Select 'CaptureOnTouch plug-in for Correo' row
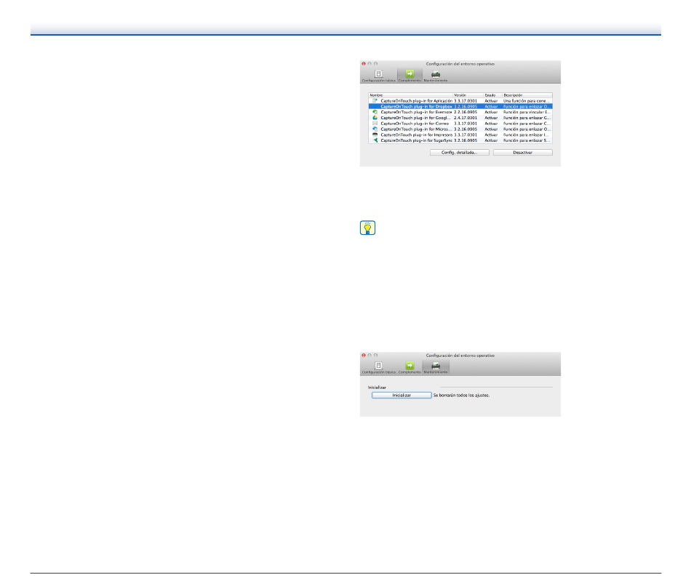This screenshot has height=586, width=691. click(x=460, y=124)
